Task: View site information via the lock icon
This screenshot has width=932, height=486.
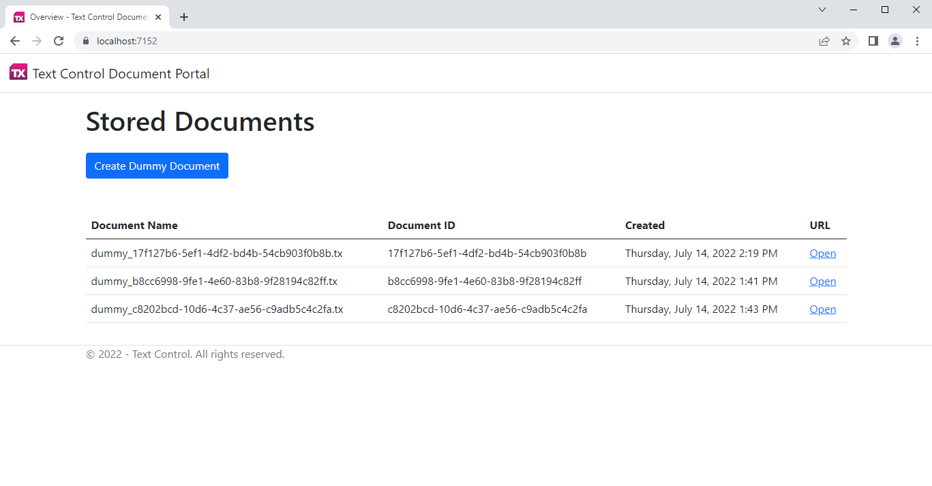Action: coord(85,41)
